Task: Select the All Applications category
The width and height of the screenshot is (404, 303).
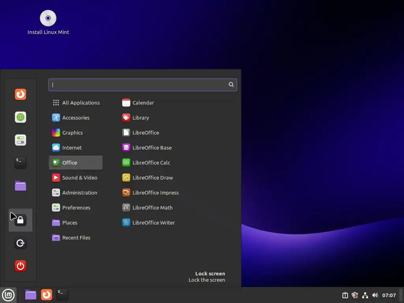Action: coord(76,103)
